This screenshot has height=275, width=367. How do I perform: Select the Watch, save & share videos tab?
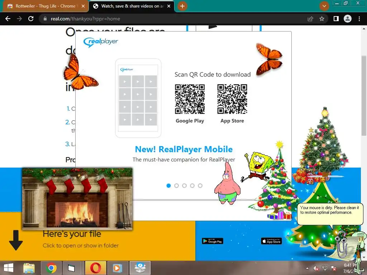tap(132, 6)
